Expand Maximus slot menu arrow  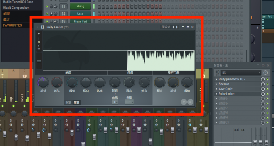point(216,84)
